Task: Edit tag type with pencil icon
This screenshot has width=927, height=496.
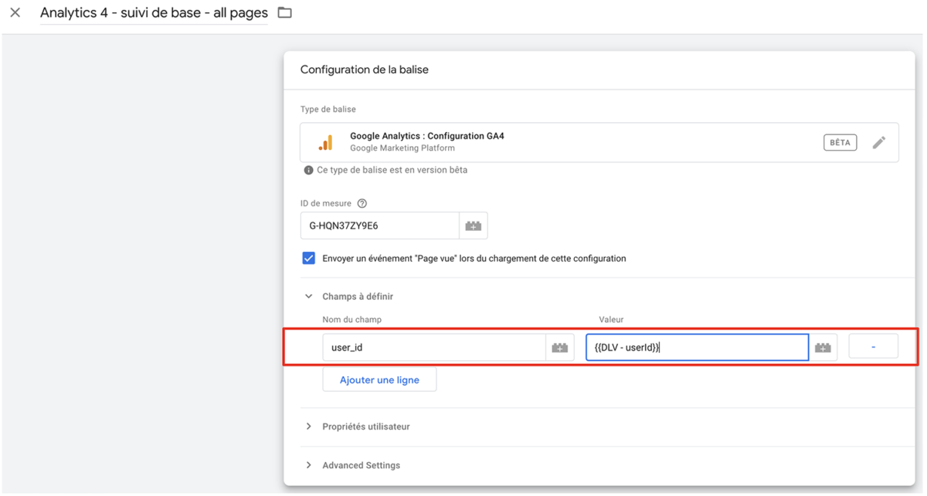Action: point(878,143)
